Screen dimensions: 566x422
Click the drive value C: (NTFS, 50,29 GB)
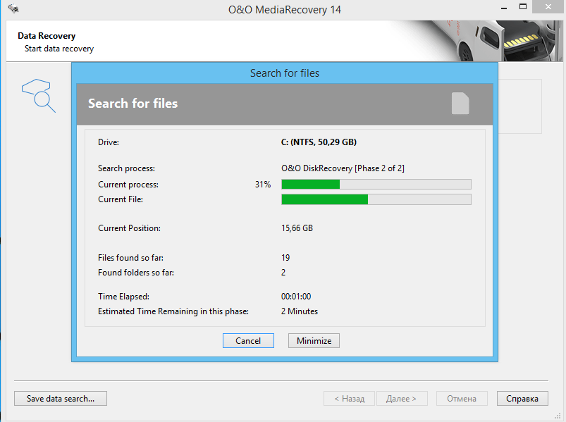click(319, 142)
